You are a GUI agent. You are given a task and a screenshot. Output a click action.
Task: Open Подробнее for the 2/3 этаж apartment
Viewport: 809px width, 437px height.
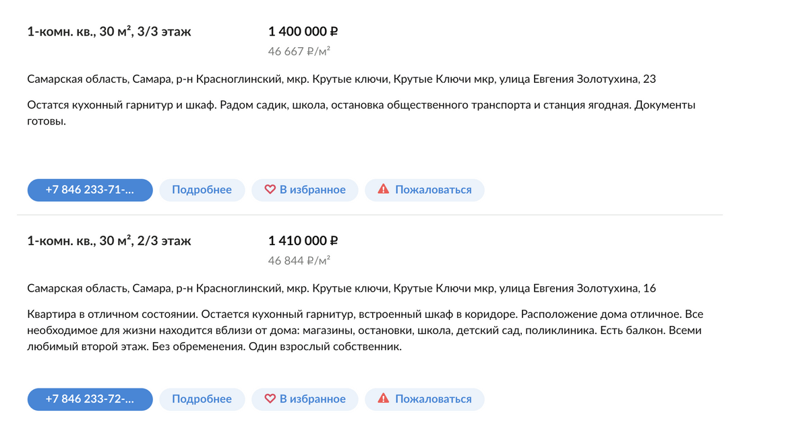pyautogui.click(x=202, y=399)
